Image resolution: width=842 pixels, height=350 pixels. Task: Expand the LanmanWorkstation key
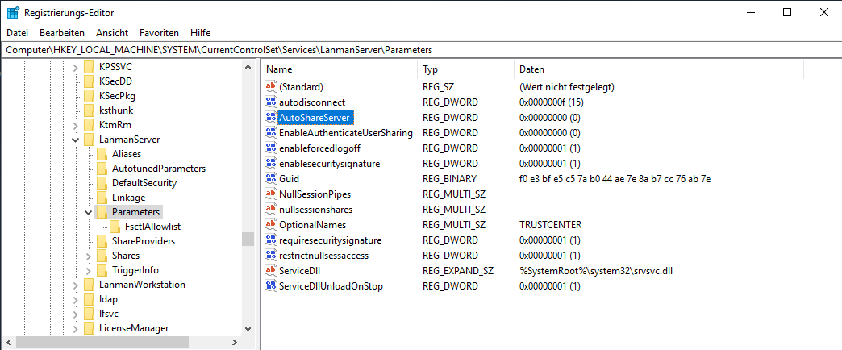pos(75,285)
